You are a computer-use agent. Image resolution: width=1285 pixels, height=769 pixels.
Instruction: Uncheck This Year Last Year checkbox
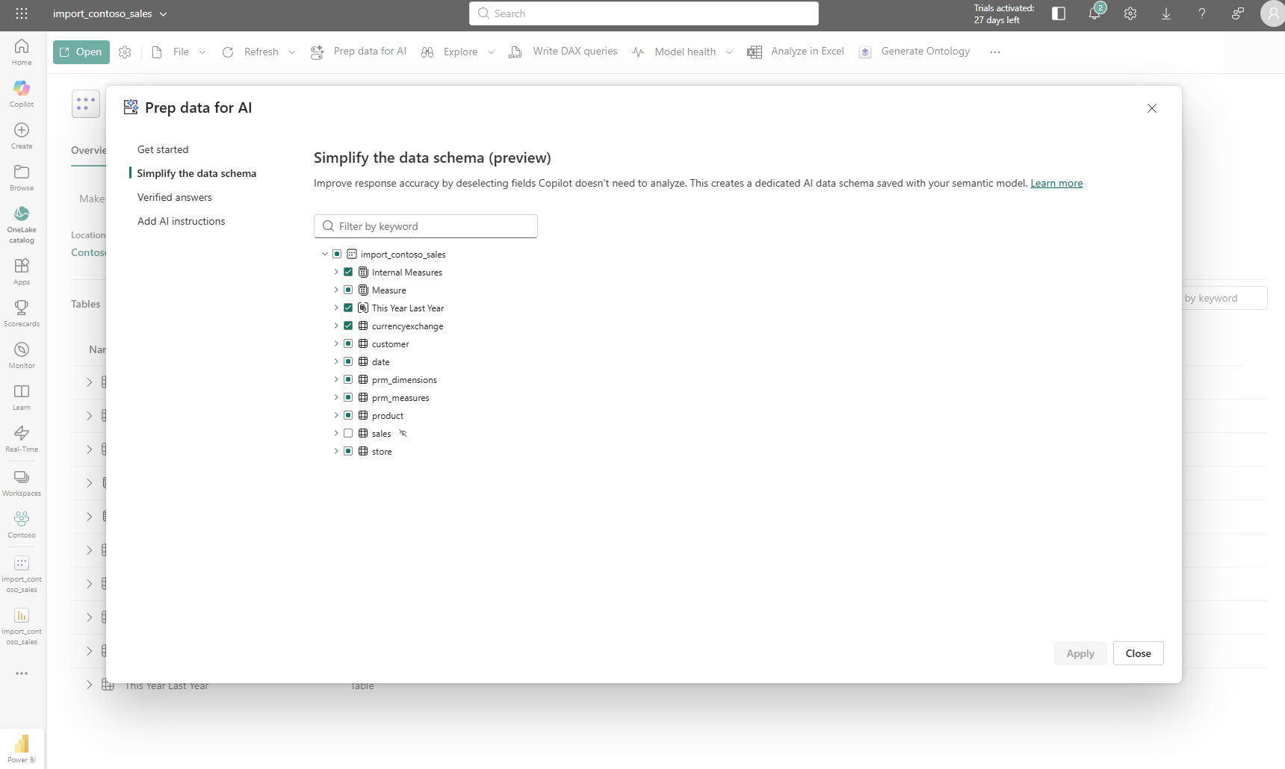click(x=348, y=308)
